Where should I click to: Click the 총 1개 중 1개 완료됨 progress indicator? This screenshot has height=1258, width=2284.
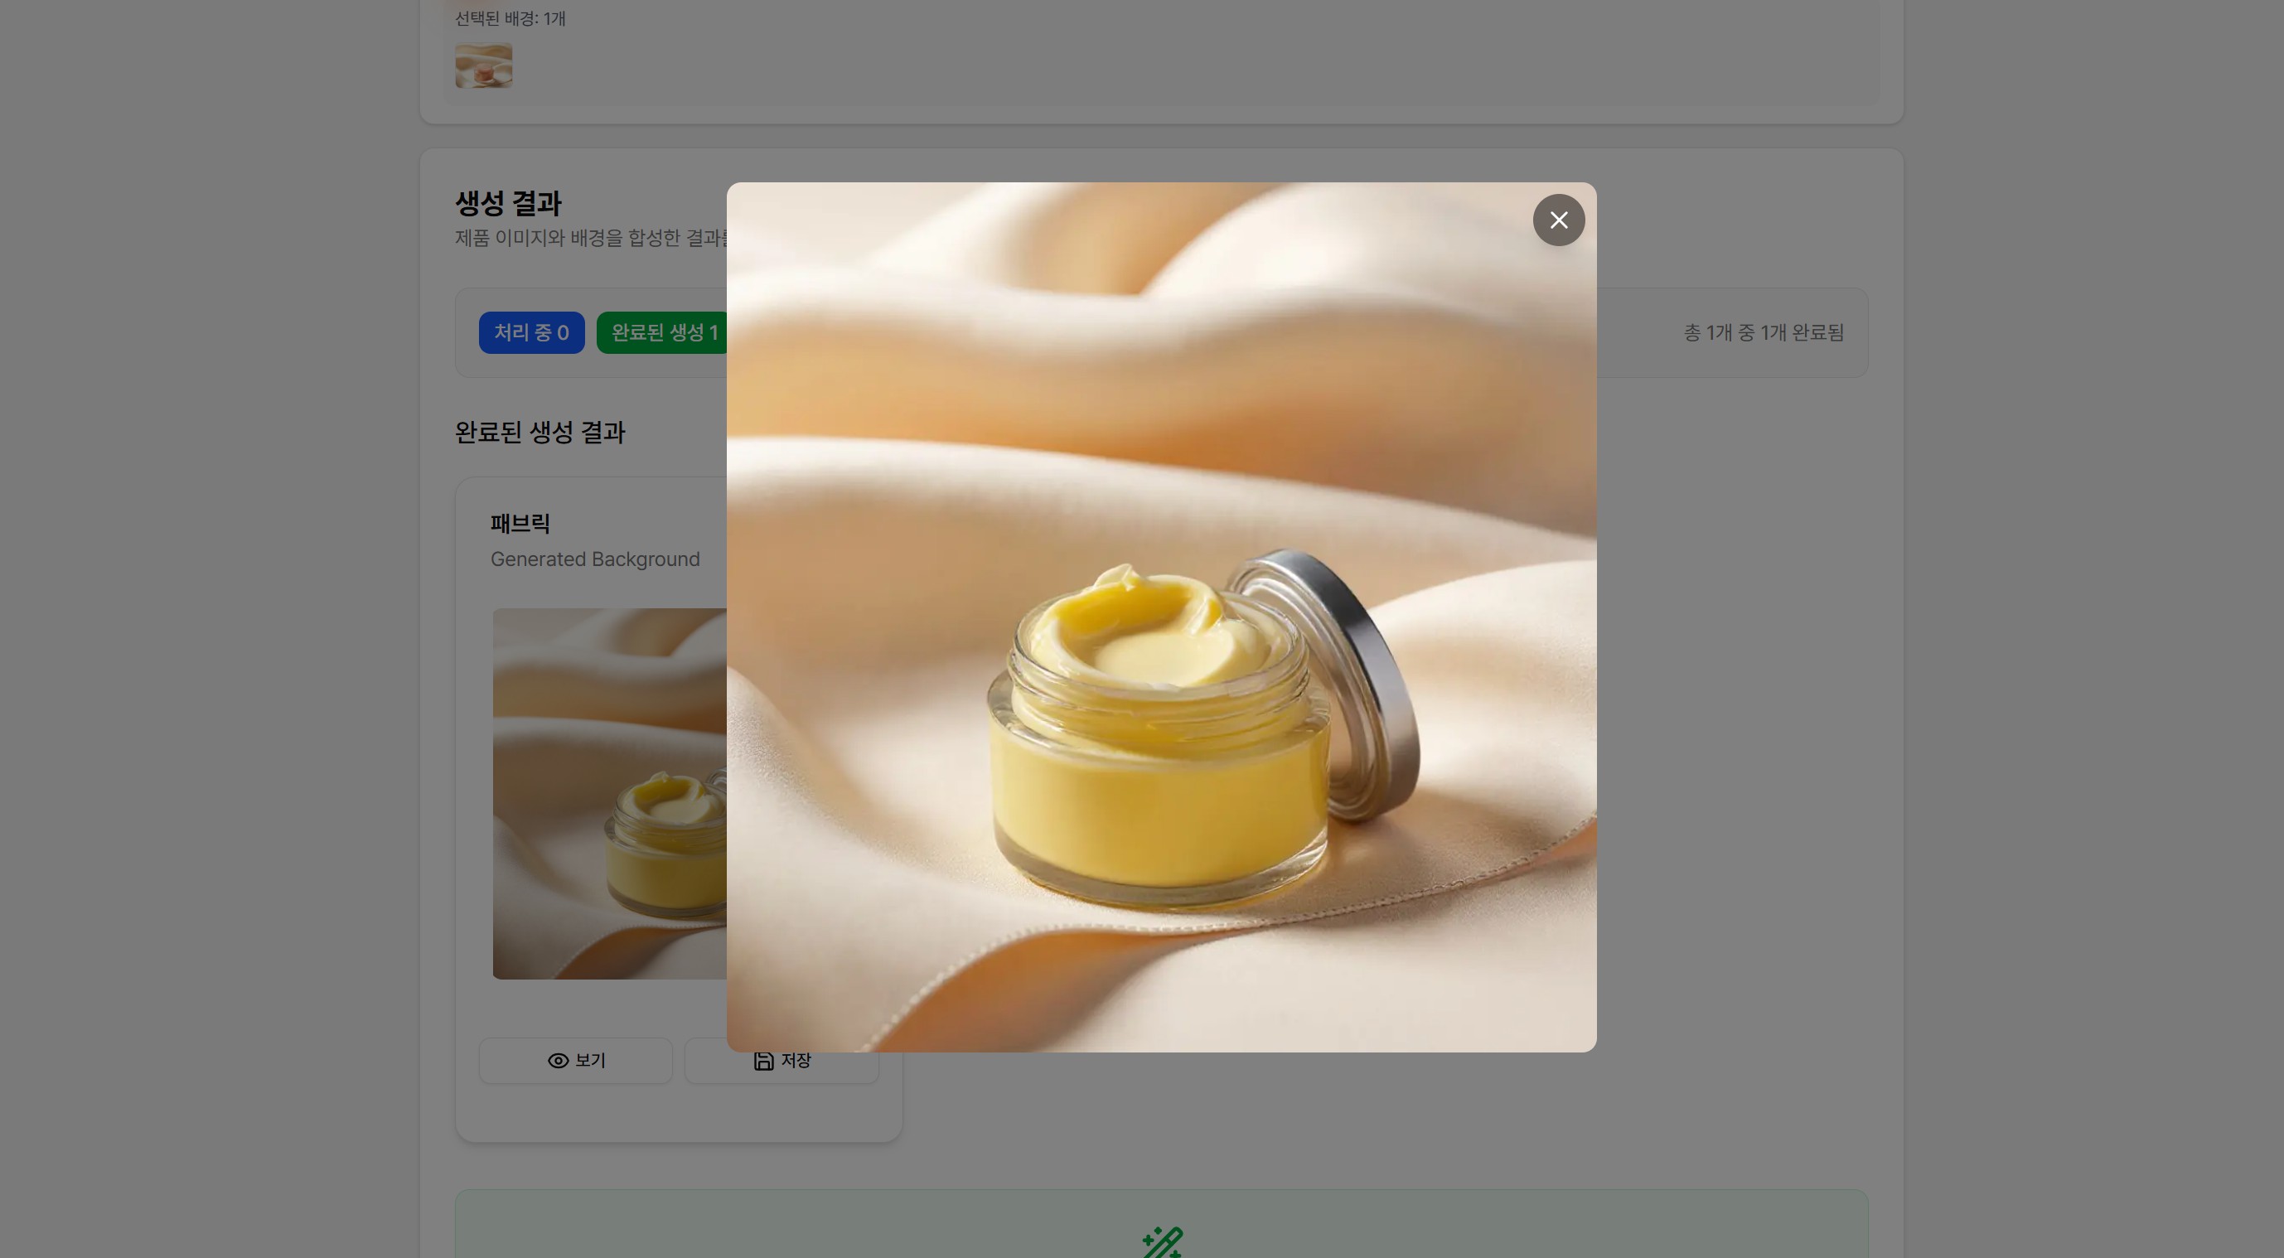point(1762,332)
